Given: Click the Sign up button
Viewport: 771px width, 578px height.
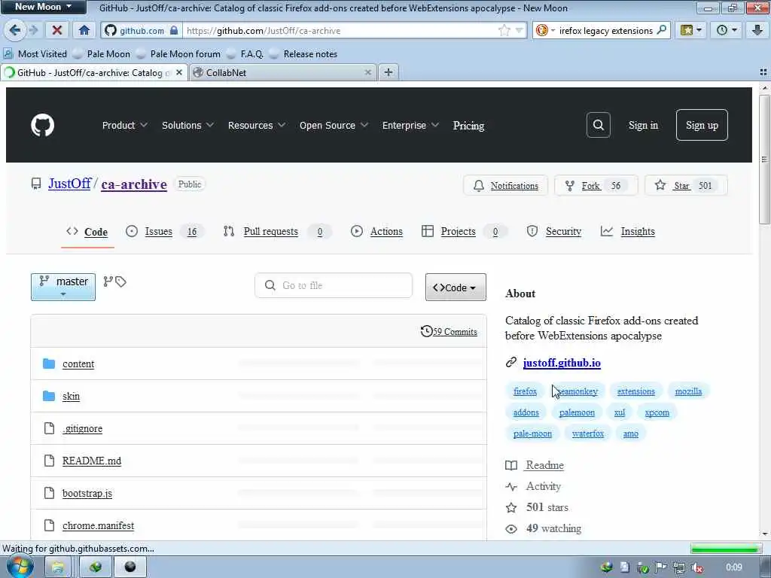Looking at the screenshot, I should [702, 126].
